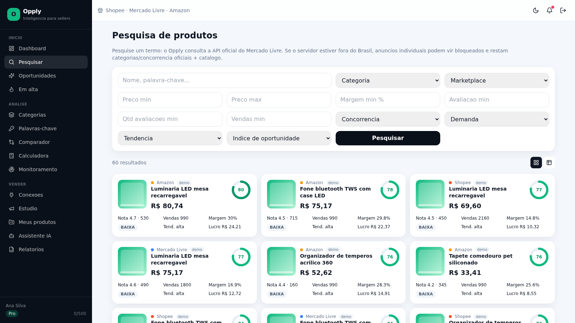This screenshot has width=575, height=323.
Task: Open the Marketplace dropdown
Action: [497, 80]
